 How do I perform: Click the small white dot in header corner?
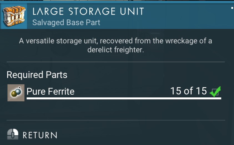tap(232, 8)
